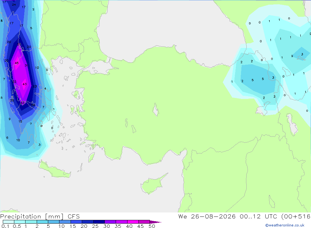Click the weatheronline.co.uk copyright link

pos(285,225)
